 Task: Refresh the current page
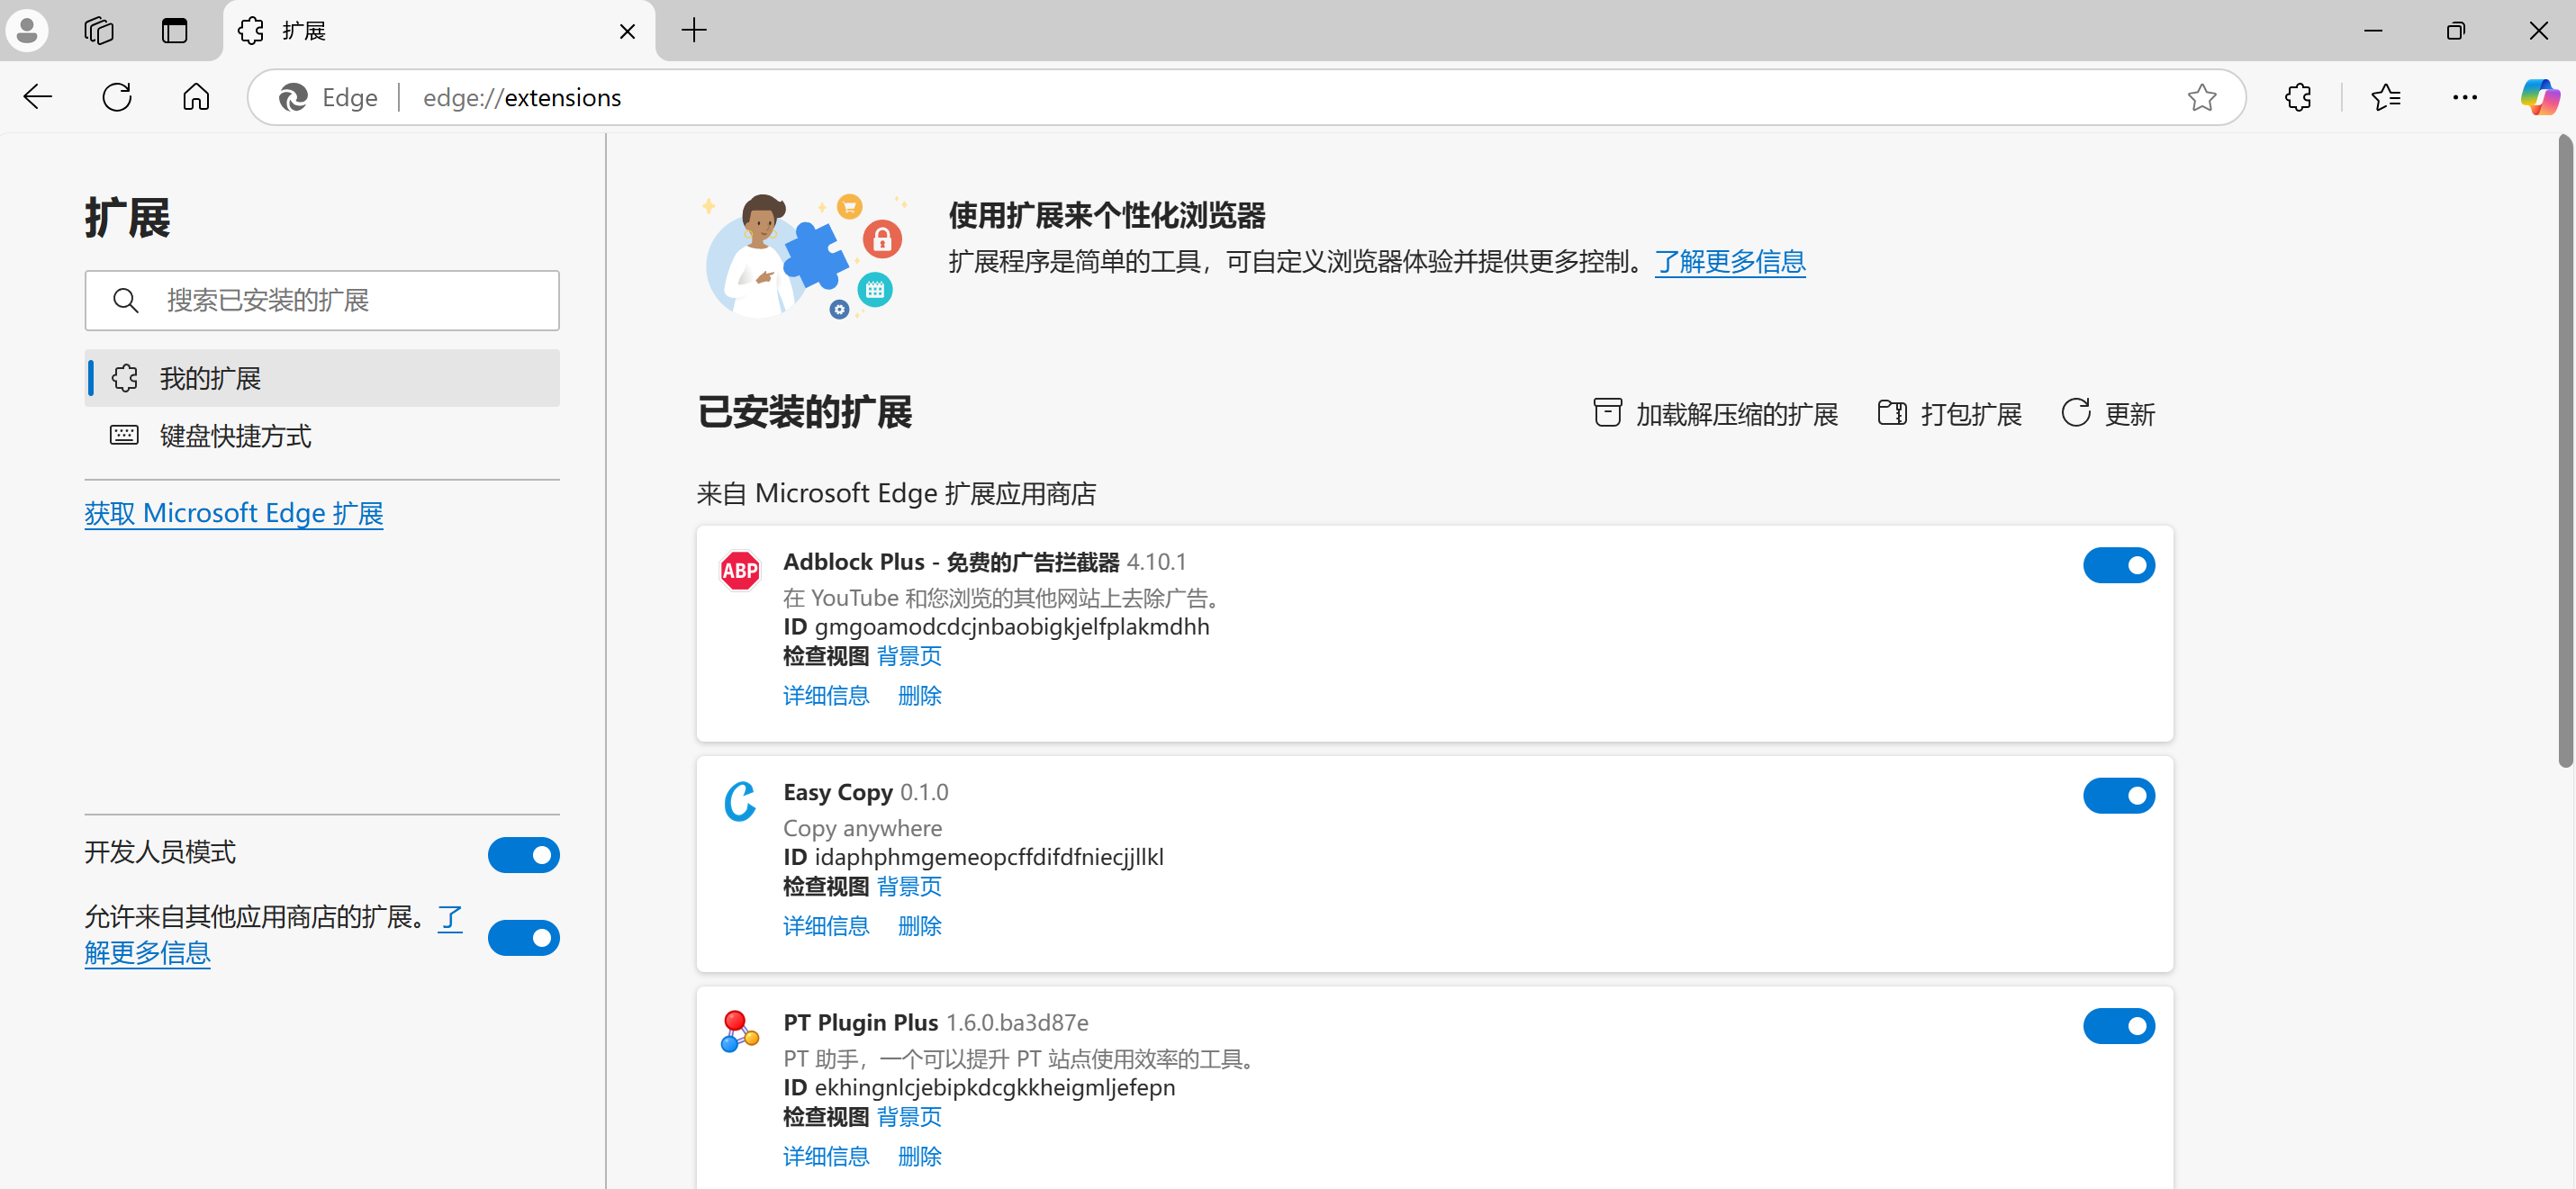[x=117, y=97]
